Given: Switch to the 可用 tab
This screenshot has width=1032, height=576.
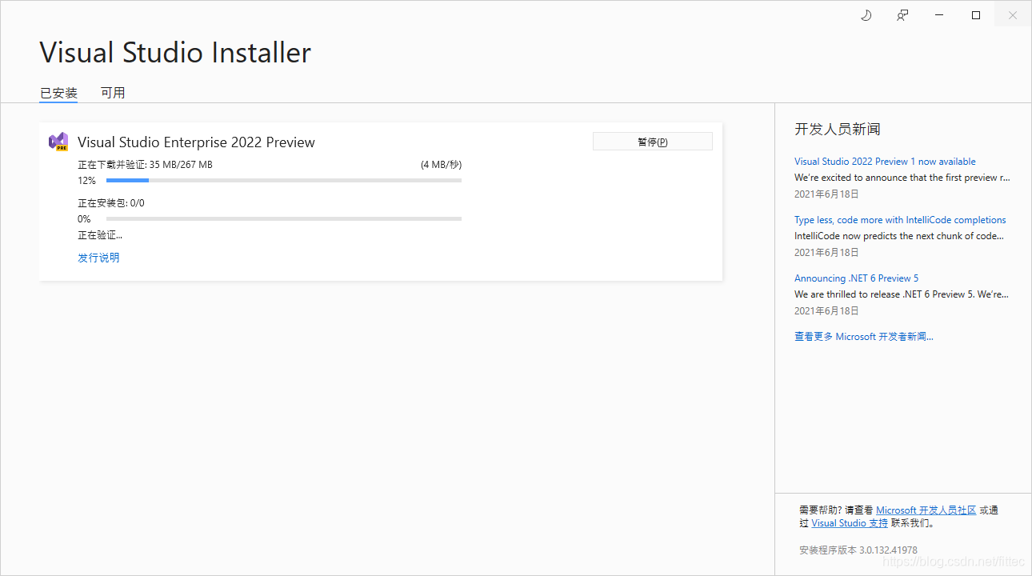Looking at the screenshot, I should coord(113,93).
